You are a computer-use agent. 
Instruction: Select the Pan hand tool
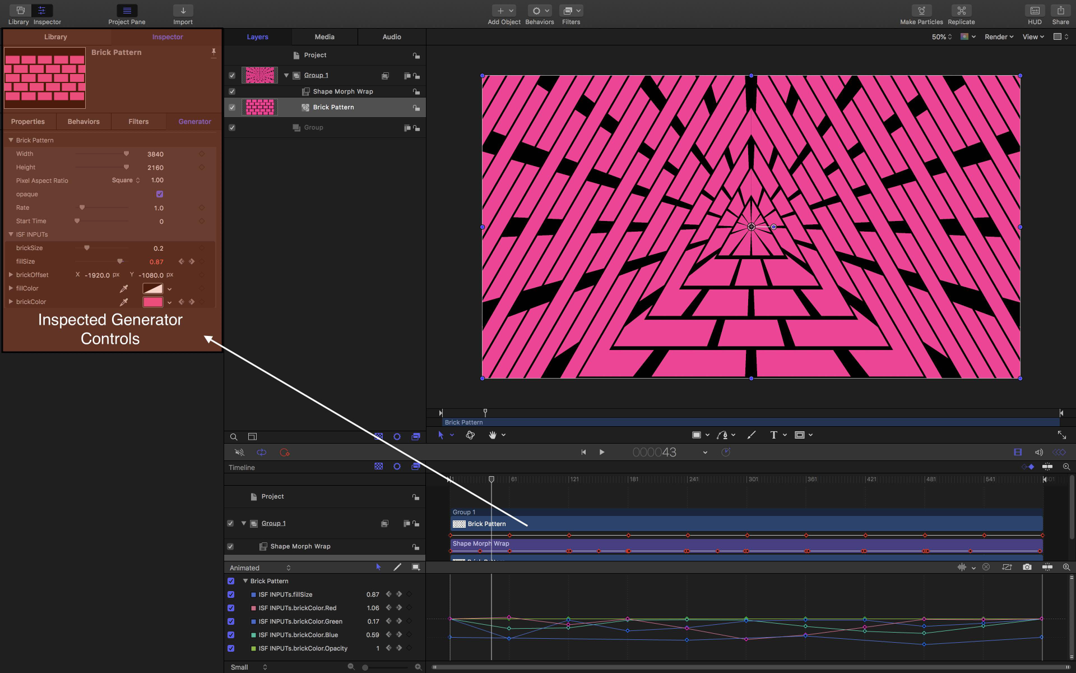click(493, 435)
